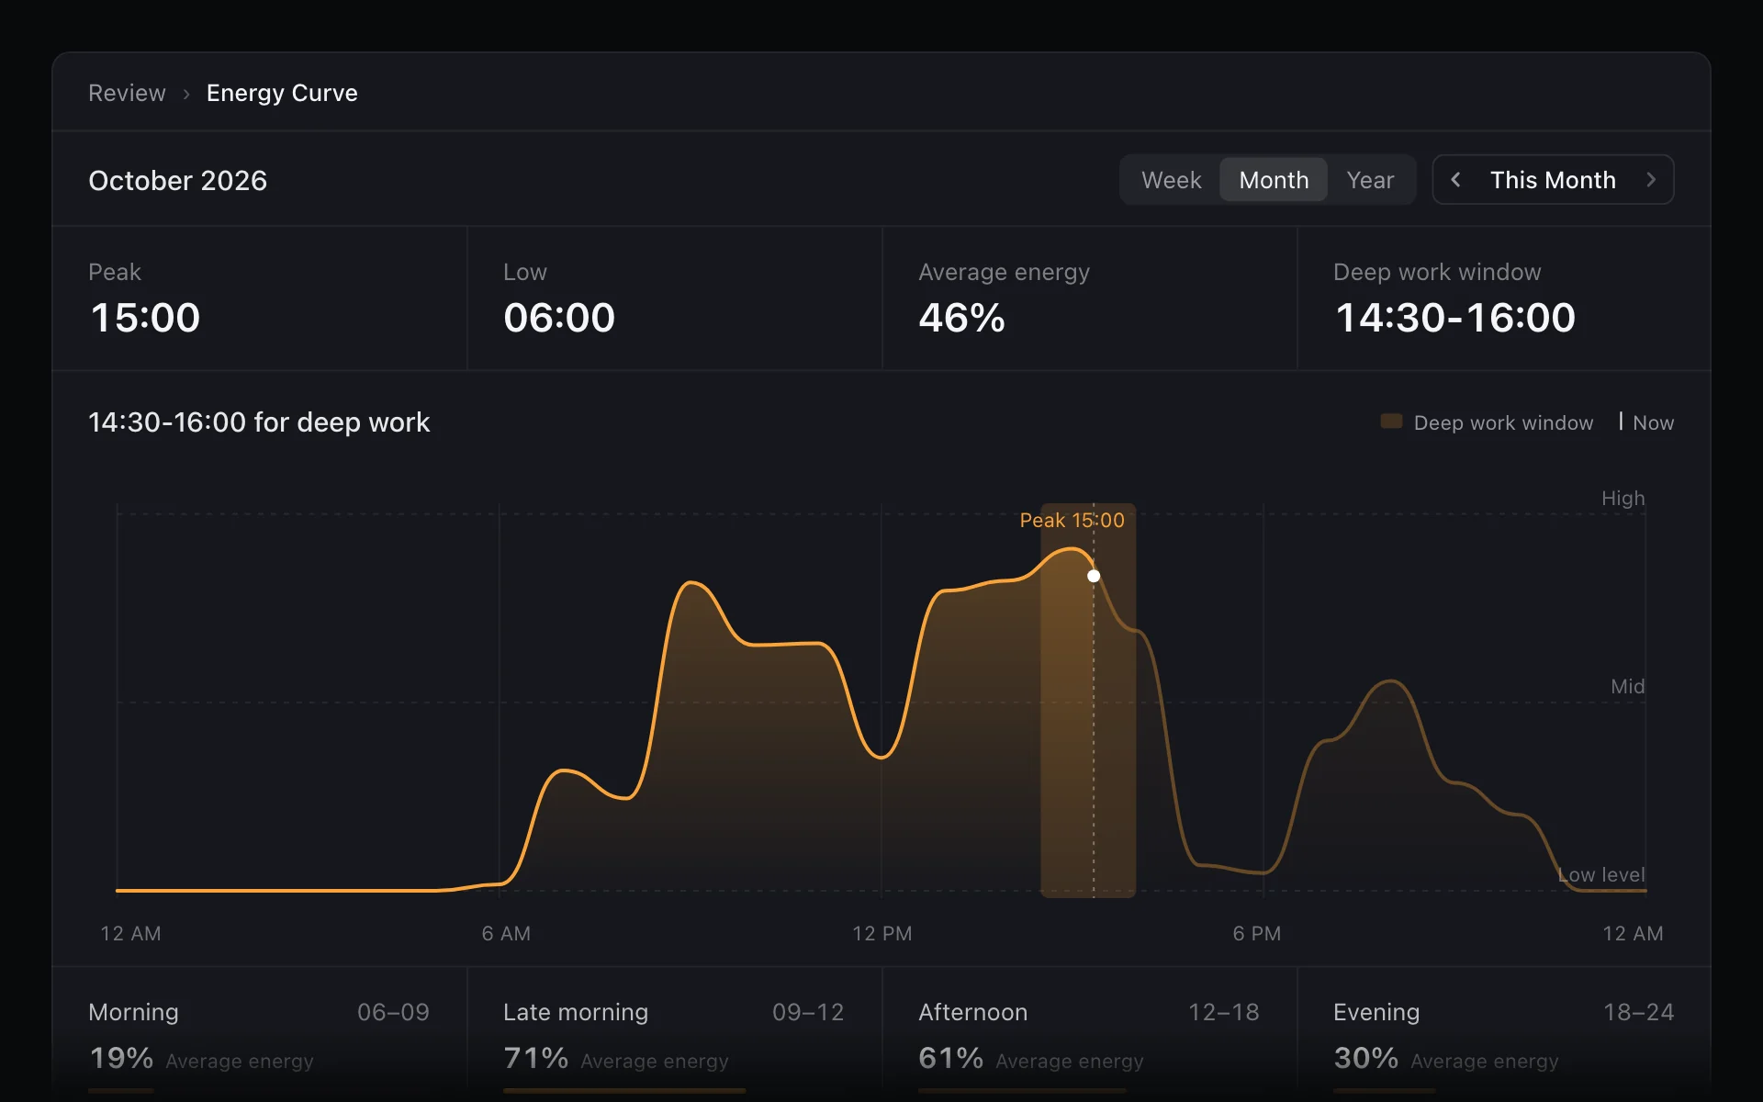Click the 6 AM axis label
This screenshot has height=1102, width=1763.
pos(506,933)
